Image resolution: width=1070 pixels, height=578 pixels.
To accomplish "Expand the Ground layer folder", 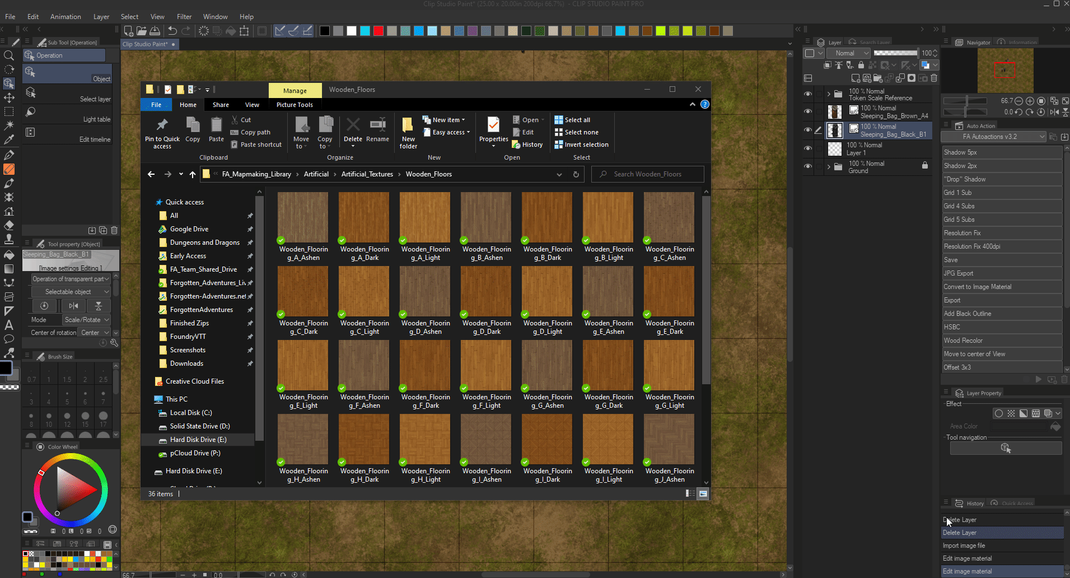I will (x=829, y=166).
